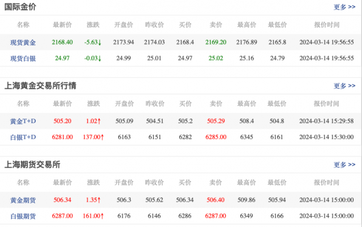Open the 白银期货 quote link
The image size is (362, 227).
pyautogui.click(x=23, y=216)
